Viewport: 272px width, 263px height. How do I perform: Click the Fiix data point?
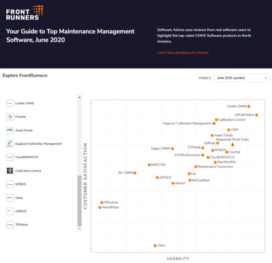pyautogui.click(x=189, y=174)
